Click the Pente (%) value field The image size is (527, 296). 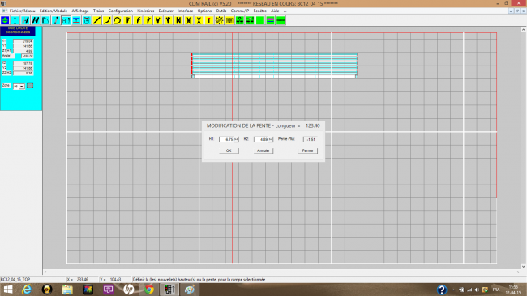[310, 139]
